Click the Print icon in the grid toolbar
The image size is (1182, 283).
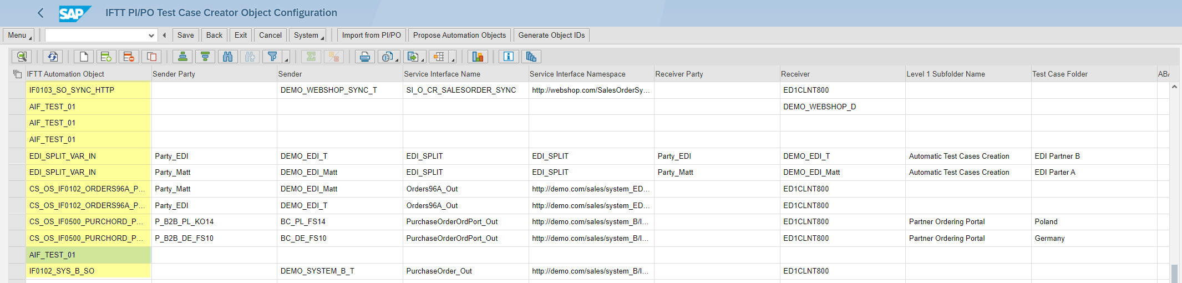365,57
